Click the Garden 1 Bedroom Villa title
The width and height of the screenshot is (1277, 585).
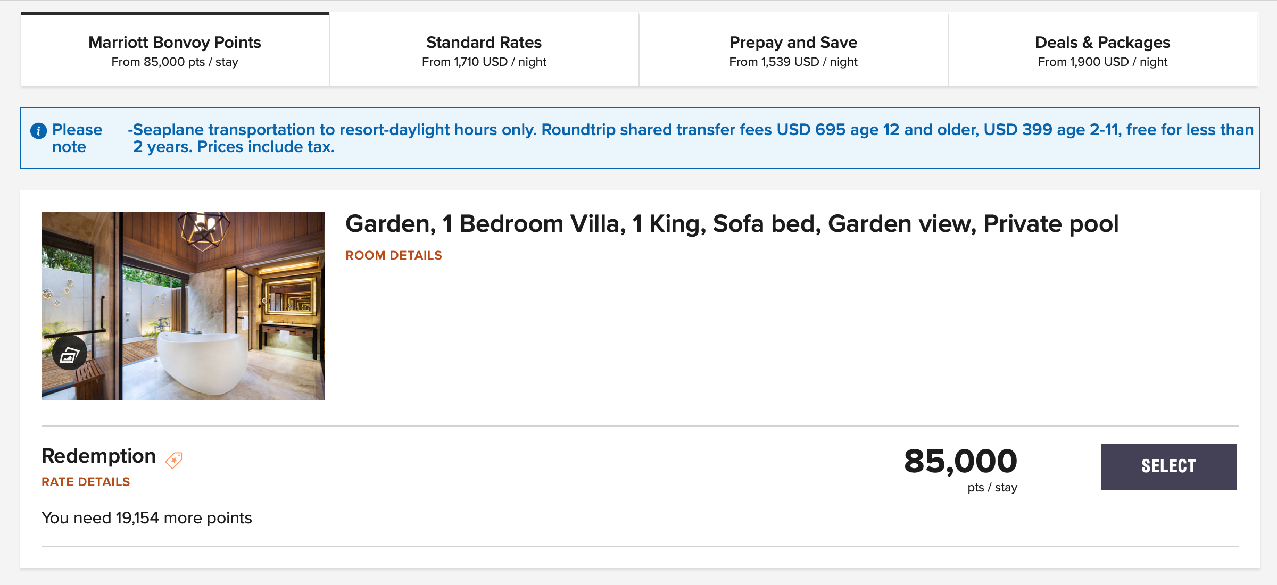point(732,224)
